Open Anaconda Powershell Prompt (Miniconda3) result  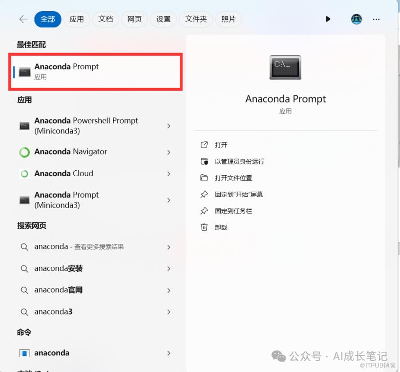pos(96,126)
